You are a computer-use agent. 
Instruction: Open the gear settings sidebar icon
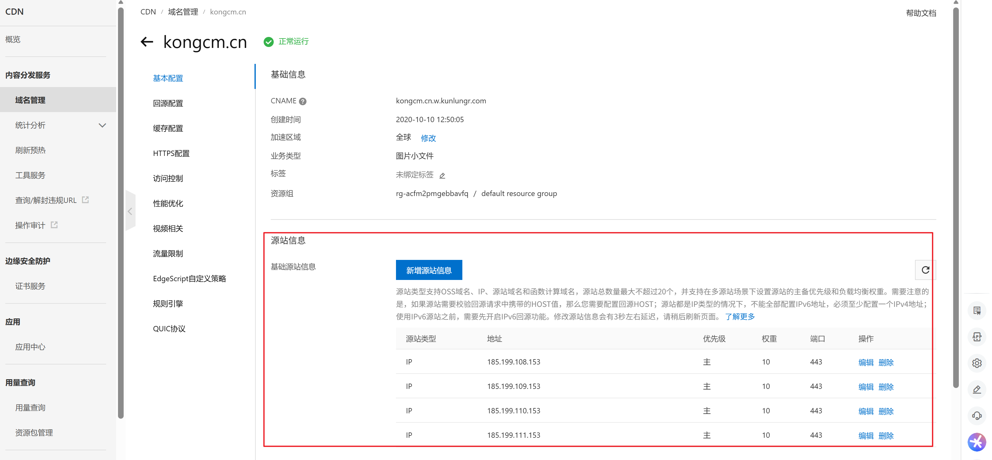pos(977,363)
